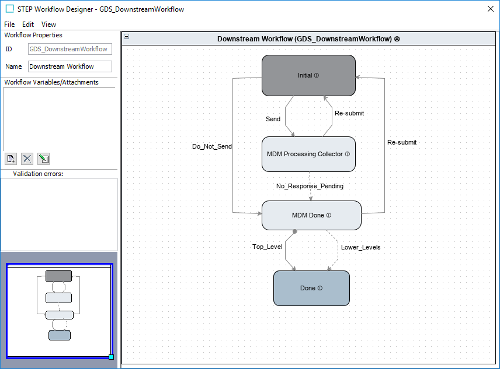Select the Do_Not_Send transition label
The height and width of the screenshot is (369, 500).
click(x=212, y=146)
